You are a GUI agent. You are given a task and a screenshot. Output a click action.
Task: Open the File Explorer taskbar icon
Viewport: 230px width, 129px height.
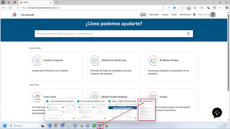pos(106,126)
